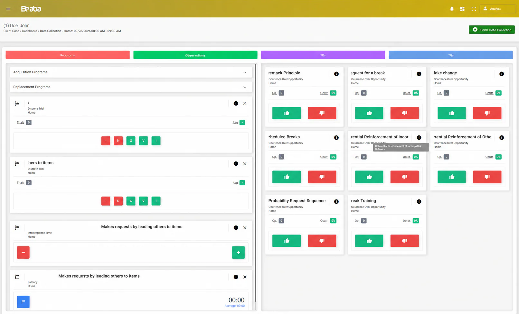Open Dashboard breadcrumb link
The image size is (519, 314).
pos(30,31)
